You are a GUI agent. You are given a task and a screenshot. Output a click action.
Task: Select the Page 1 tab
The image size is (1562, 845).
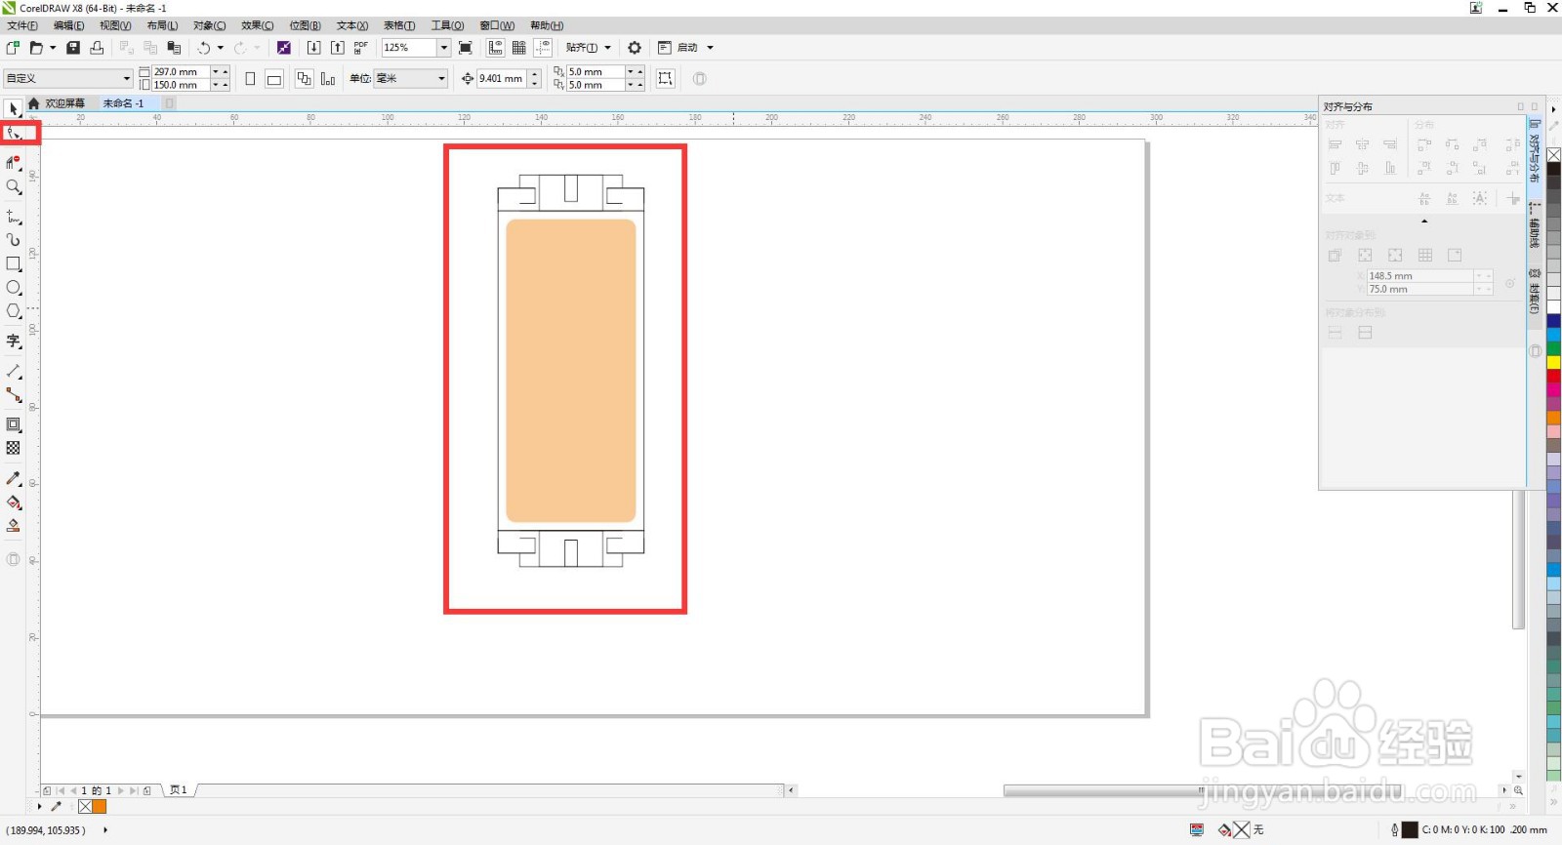[x=178, y=790]
